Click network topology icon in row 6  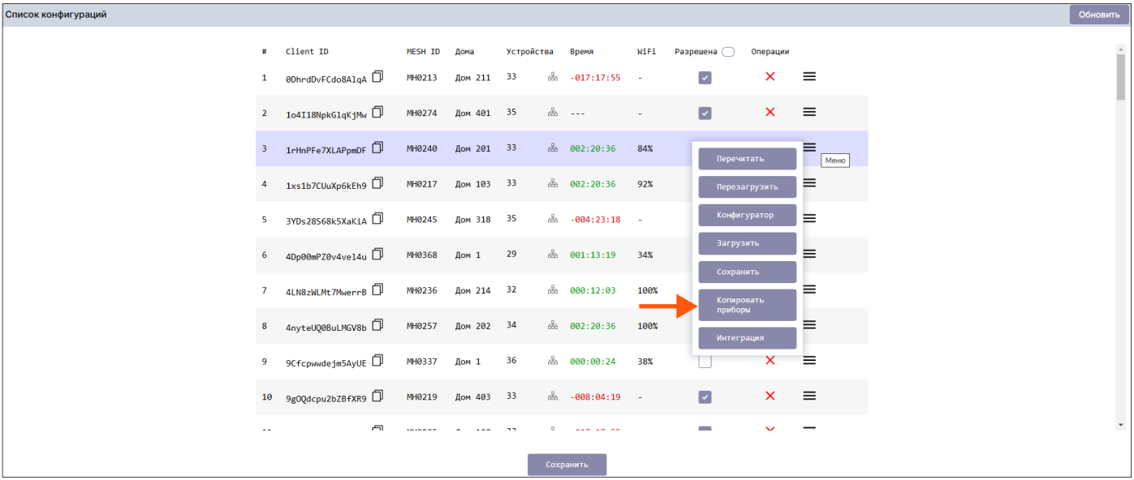tap(553, 255)
